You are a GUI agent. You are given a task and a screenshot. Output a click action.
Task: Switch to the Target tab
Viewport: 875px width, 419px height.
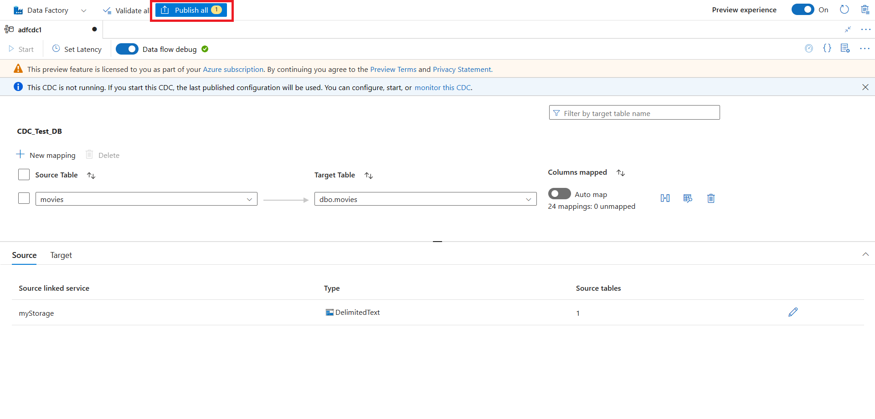[61, 255]
